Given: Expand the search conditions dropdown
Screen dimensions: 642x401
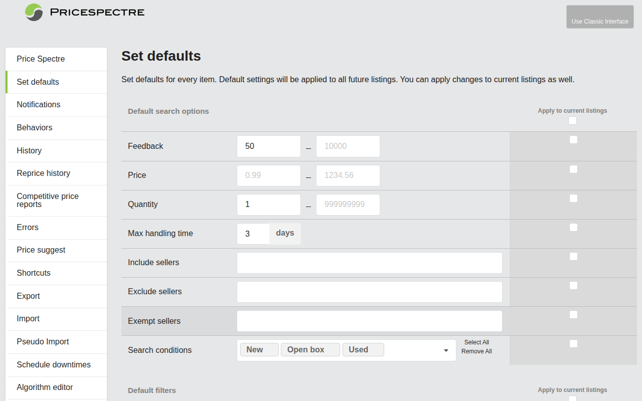Looking at the screenshot, I should (445, 350).
